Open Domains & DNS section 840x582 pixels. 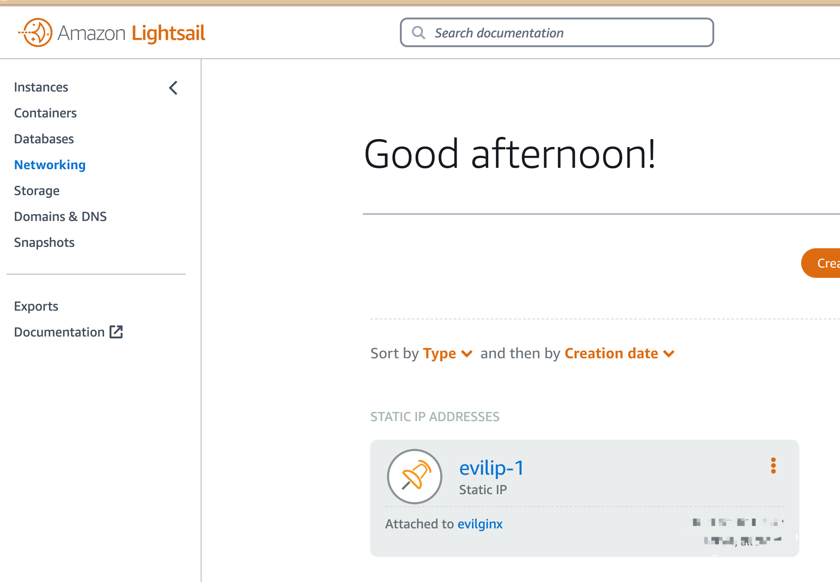click(60, 217)
